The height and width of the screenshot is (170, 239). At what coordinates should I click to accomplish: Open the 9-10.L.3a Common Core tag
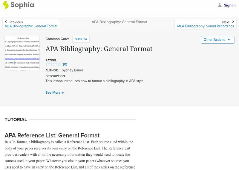[81, 39]
